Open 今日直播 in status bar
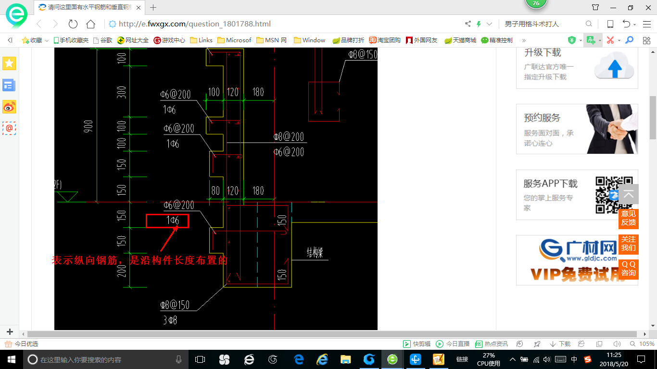Image resolution: width=657 pixels, height=369 pixels. point(453,344)
